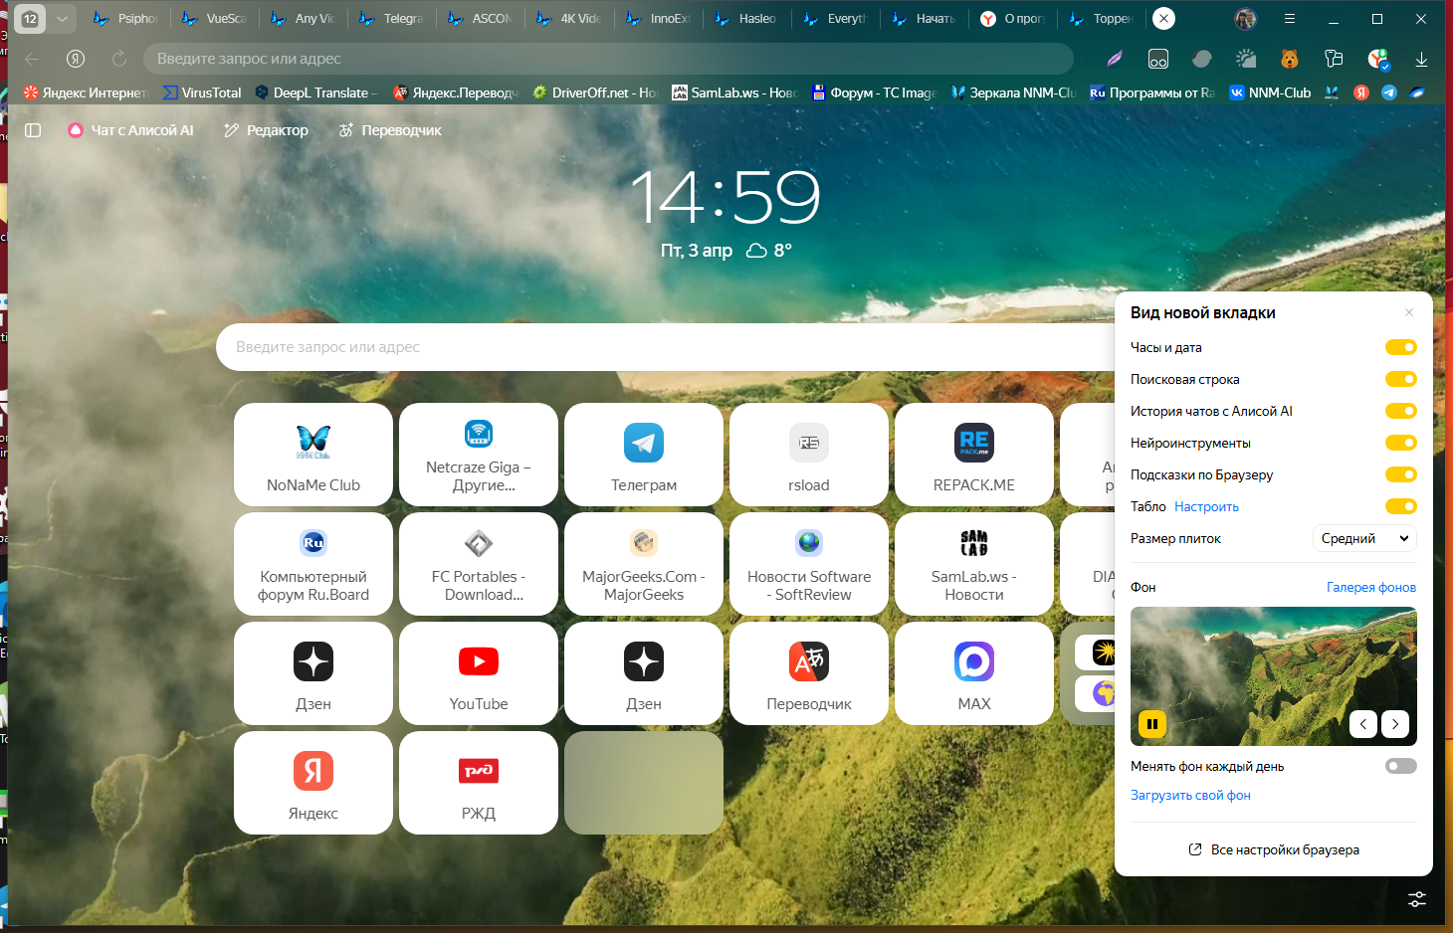Click the Загрузить свой фон link
1453x933 pixels.
pyautogui.click(x=1190, y=795)
